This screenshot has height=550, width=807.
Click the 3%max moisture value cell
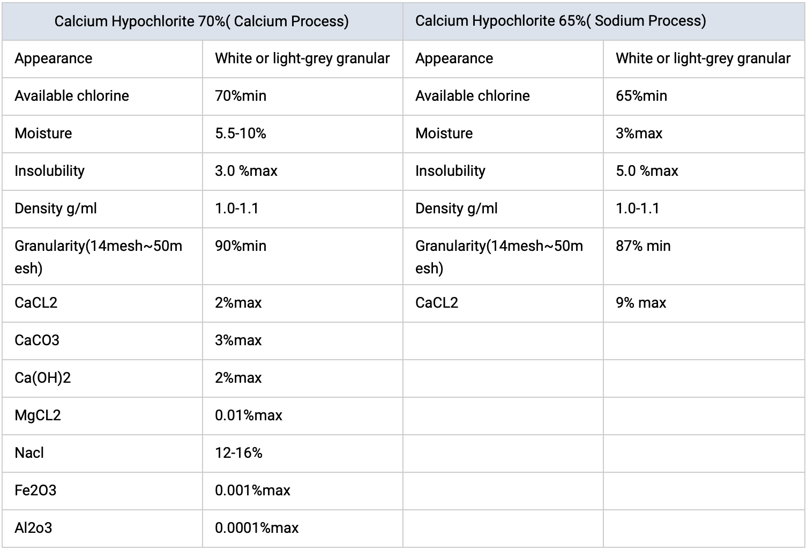(704, 133)
